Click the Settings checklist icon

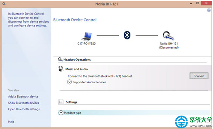click(60, 102)
